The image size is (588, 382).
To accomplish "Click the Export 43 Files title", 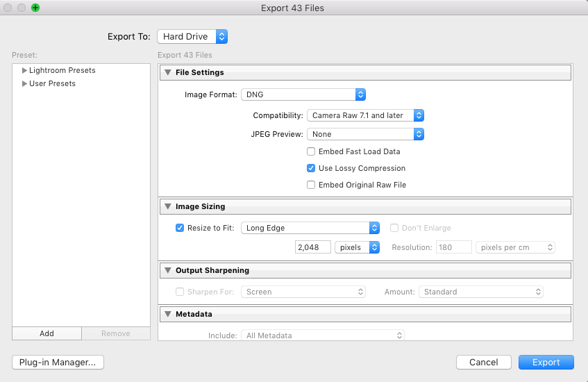I will pyautogui.click(x=292, y=8).
